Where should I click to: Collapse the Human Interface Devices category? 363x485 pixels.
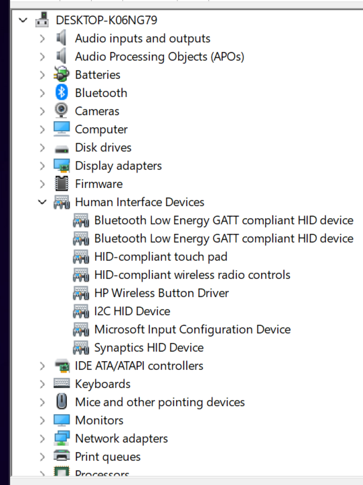pyautogui.click(x=42, y=202)
